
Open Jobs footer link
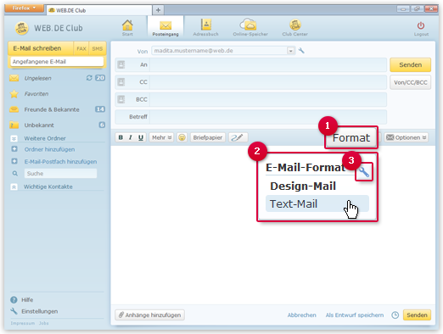point(44,323)
